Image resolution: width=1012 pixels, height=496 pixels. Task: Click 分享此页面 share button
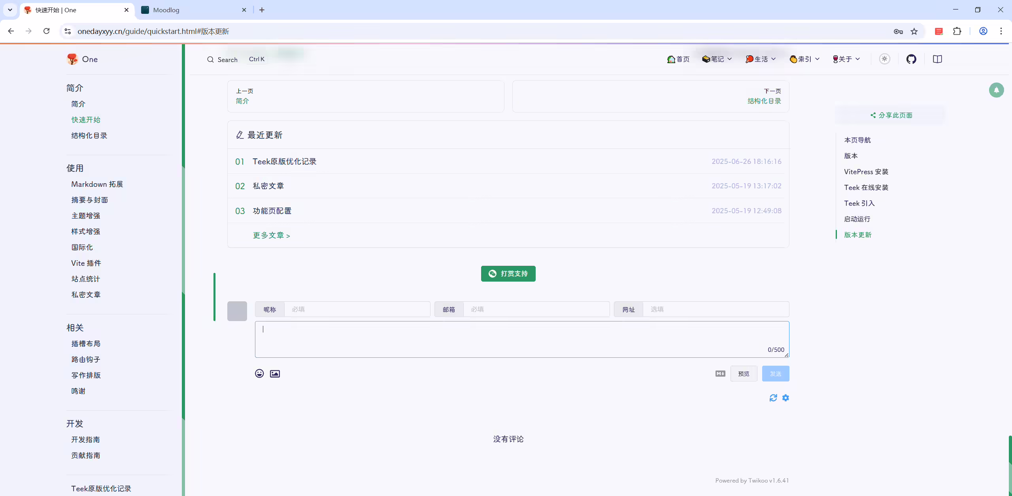pos(891,115)
